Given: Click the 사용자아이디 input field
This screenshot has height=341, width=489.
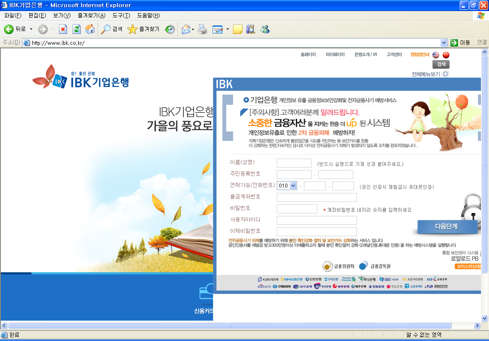Looking at the screenshot, I should point(317,221).
